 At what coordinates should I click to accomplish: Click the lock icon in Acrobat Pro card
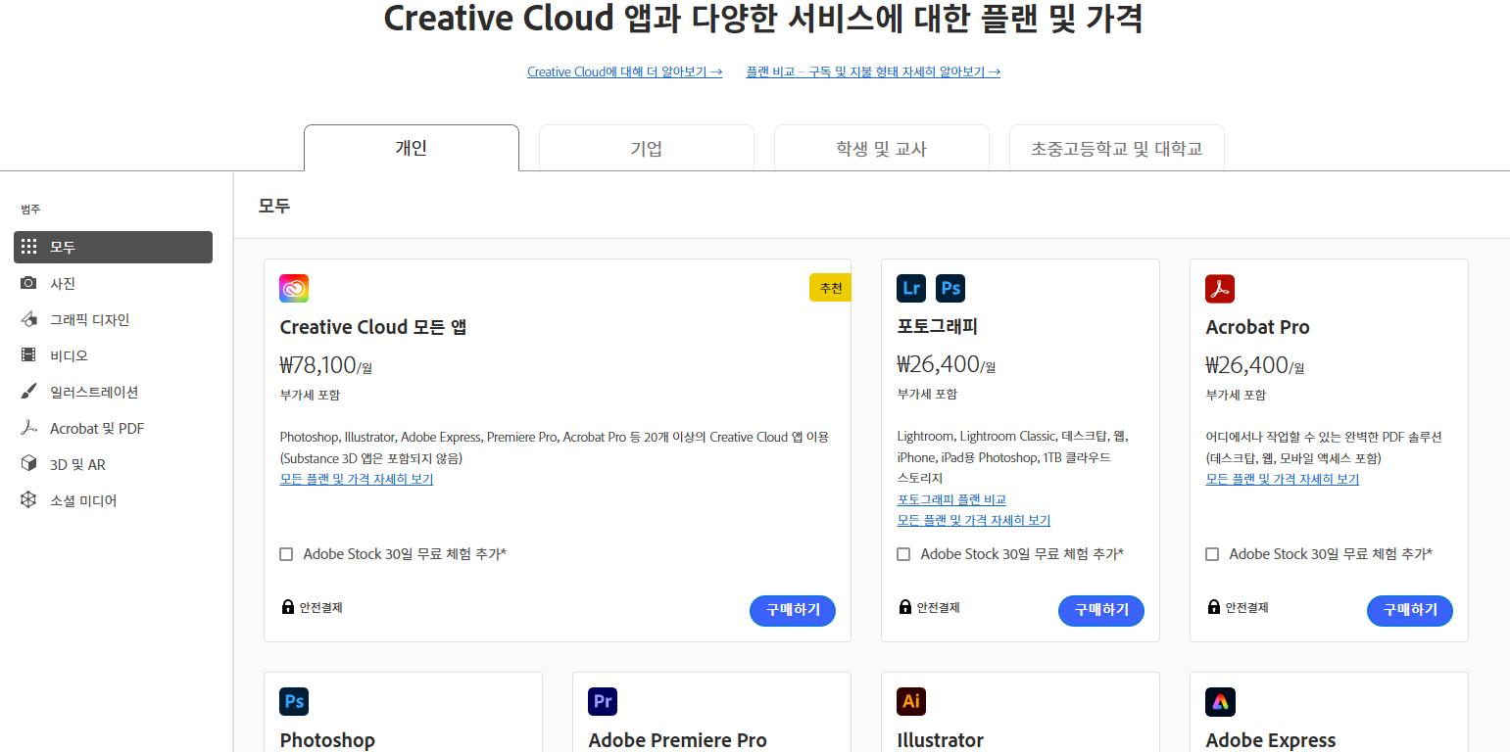[1214, 607]
